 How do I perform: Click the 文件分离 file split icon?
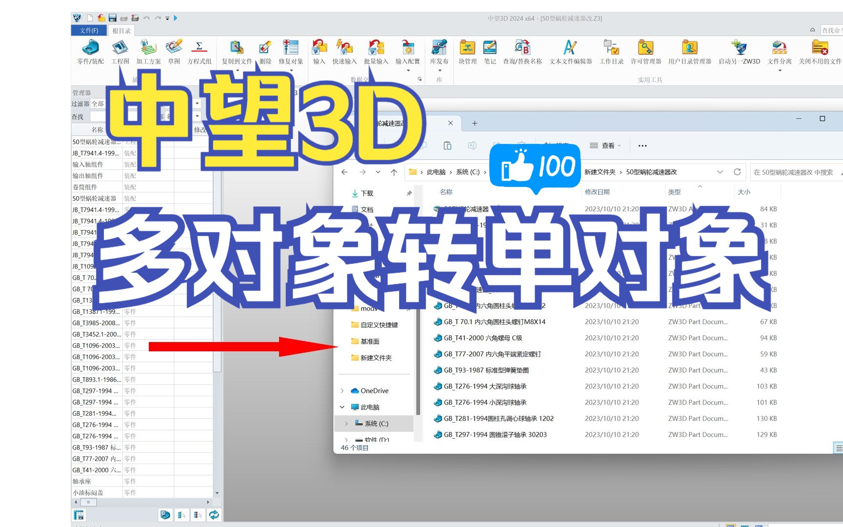click(x=780, y=52)
